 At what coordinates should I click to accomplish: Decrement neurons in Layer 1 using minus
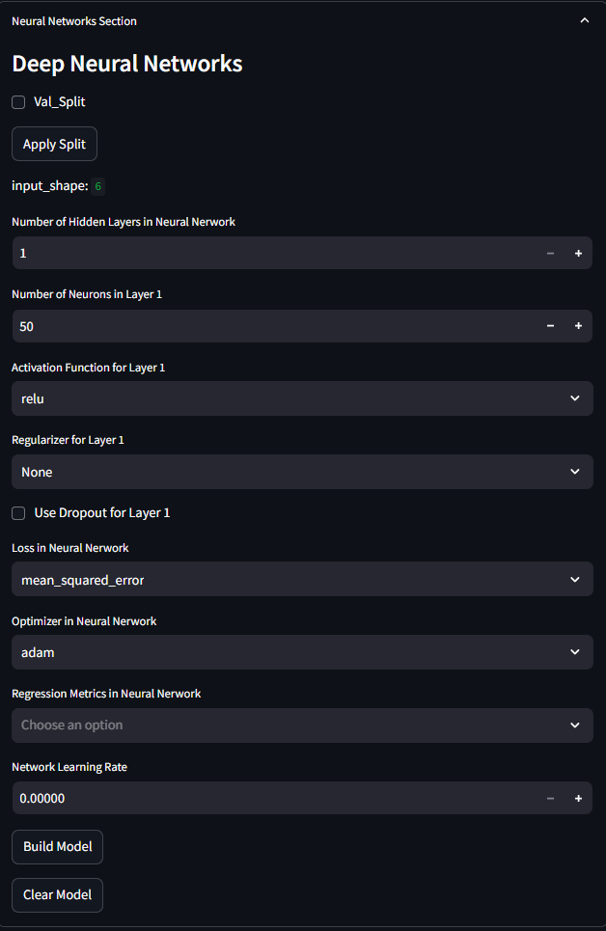[550, 326]
